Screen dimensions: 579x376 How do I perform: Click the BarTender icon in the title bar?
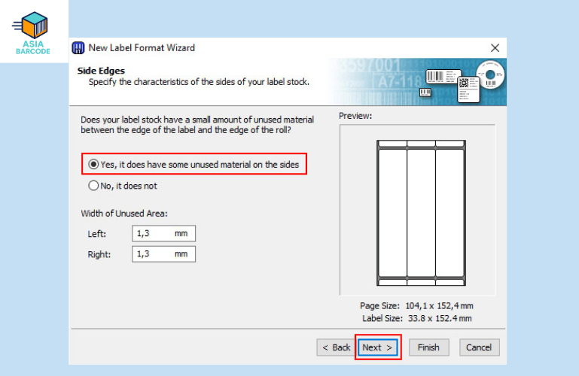click(78, 48)
